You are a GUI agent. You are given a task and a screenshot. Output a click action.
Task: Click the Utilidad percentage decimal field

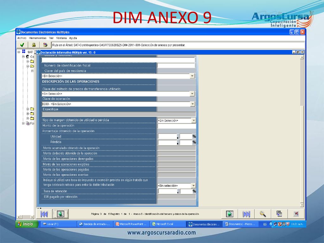tap(186, 136)
